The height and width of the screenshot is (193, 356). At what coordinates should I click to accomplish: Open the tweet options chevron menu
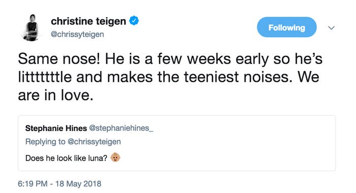tap(332, 28)
